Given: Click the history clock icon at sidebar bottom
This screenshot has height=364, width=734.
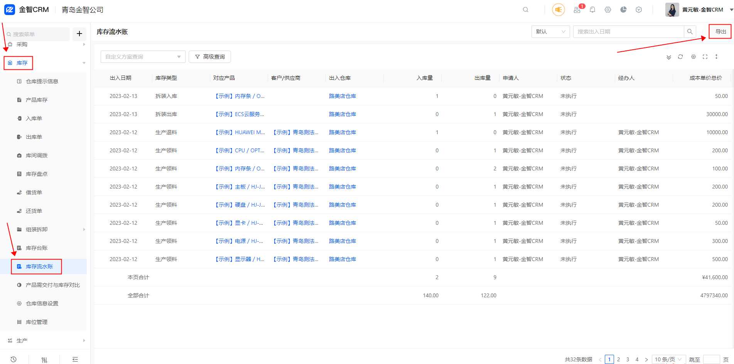Looking at the screenshot, I should [x=13, y=359].
